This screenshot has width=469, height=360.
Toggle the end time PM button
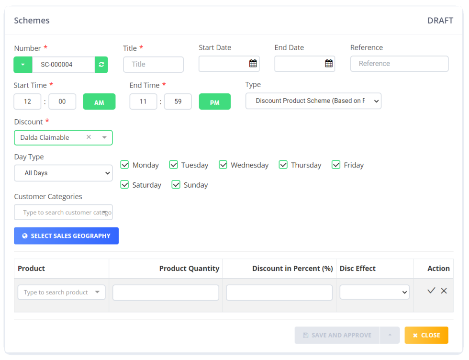pos(215,101)
